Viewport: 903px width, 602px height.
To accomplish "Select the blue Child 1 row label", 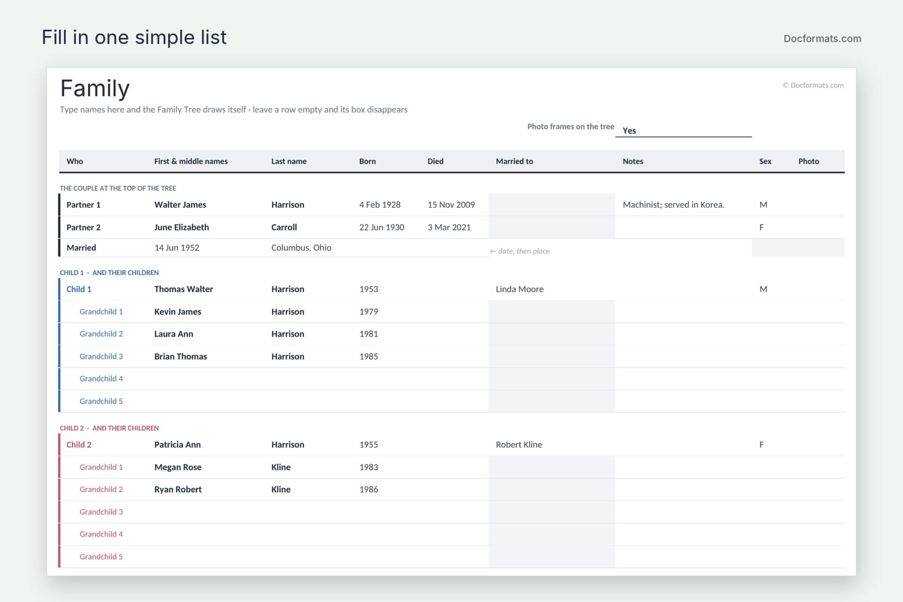I will pyautogui.click(x=79, y=289).
